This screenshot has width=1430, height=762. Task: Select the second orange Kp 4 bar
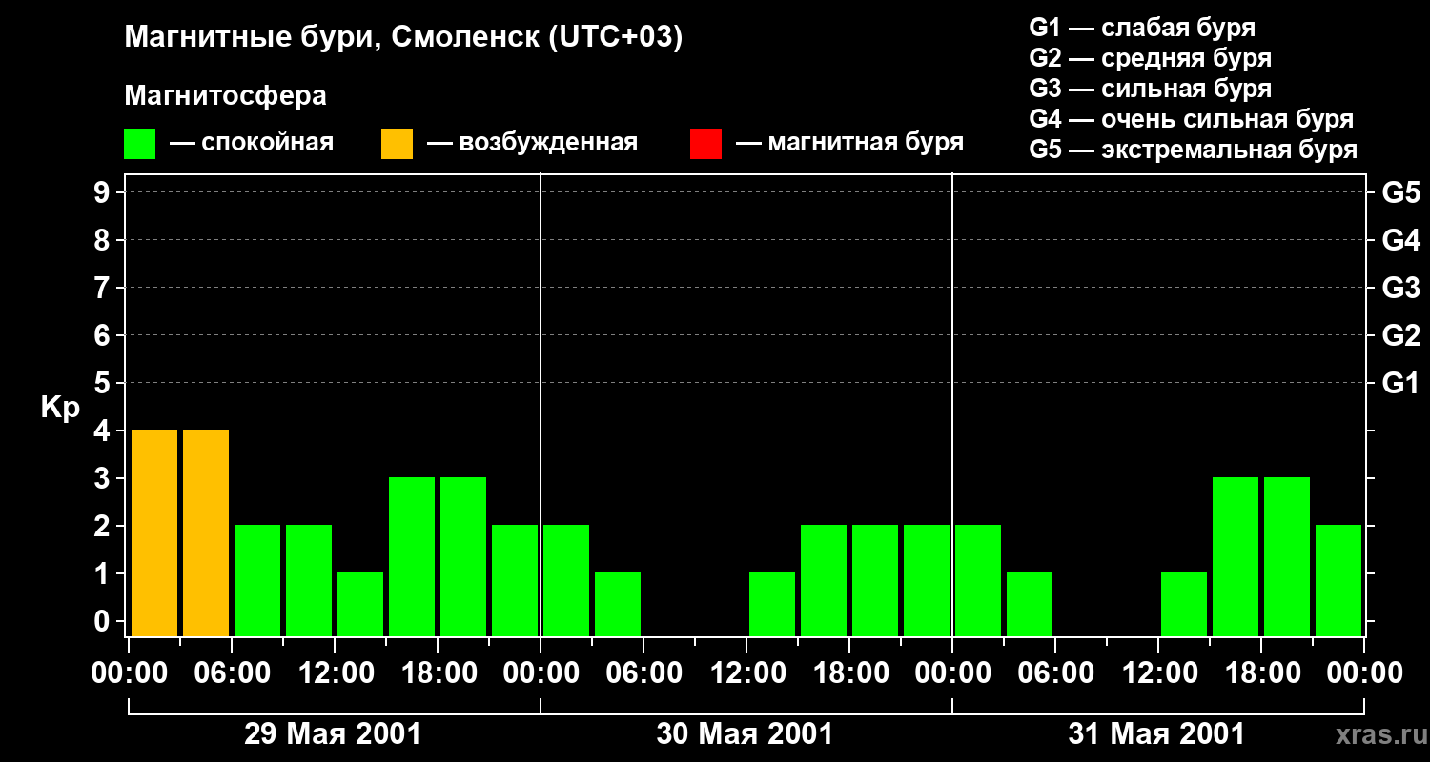pyautogui.click(x=206, y=532)
